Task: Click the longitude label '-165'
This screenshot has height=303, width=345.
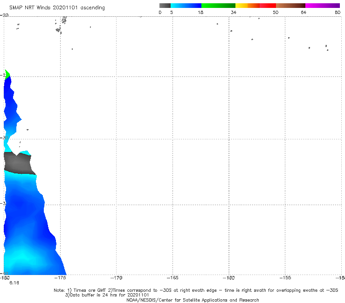Action: pyautogui.click(x=172, y=278)
